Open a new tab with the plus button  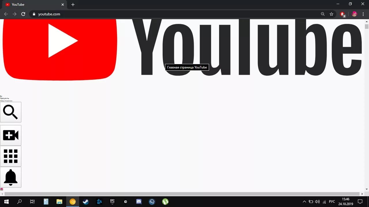click(73, 5)
